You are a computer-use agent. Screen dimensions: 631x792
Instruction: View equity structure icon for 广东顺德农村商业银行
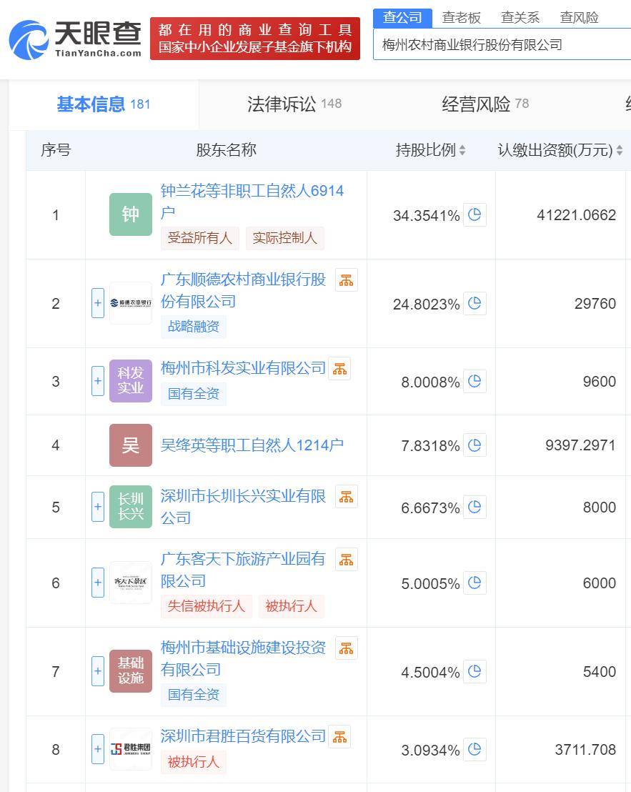[x=347, y=280]
